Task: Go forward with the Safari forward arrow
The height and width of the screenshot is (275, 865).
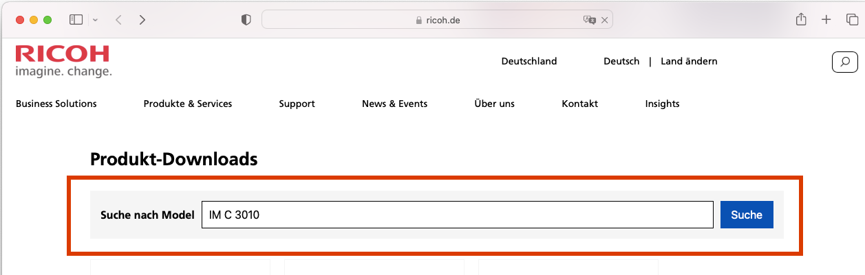Action: pyautogui.click(x=142, y=20)
